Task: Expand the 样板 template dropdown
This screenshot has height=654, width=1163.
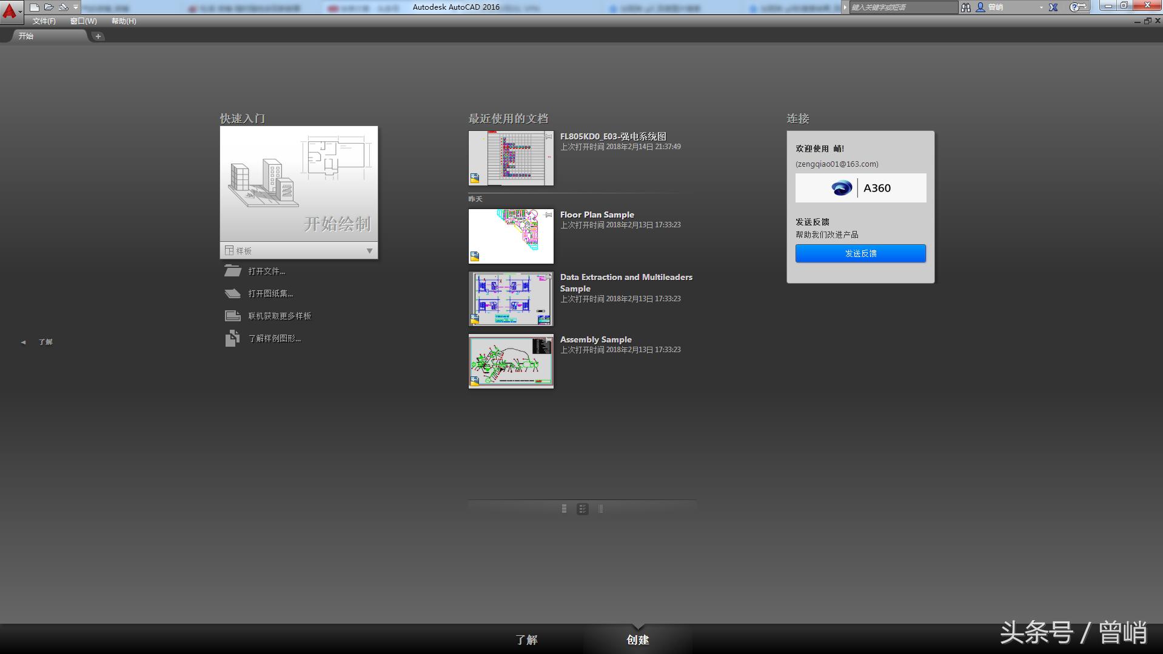Action: point(369,251)
